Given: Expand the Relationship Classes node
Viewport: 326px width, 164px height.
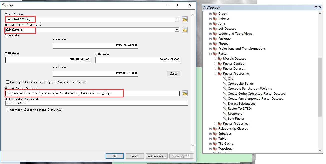Looking at the screenshot, I should pyautogui.click(x=211, y=129).
